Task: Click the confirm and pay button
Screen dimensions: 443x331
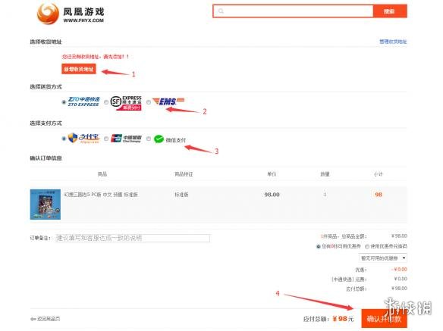Action: (x=385, y=319)
